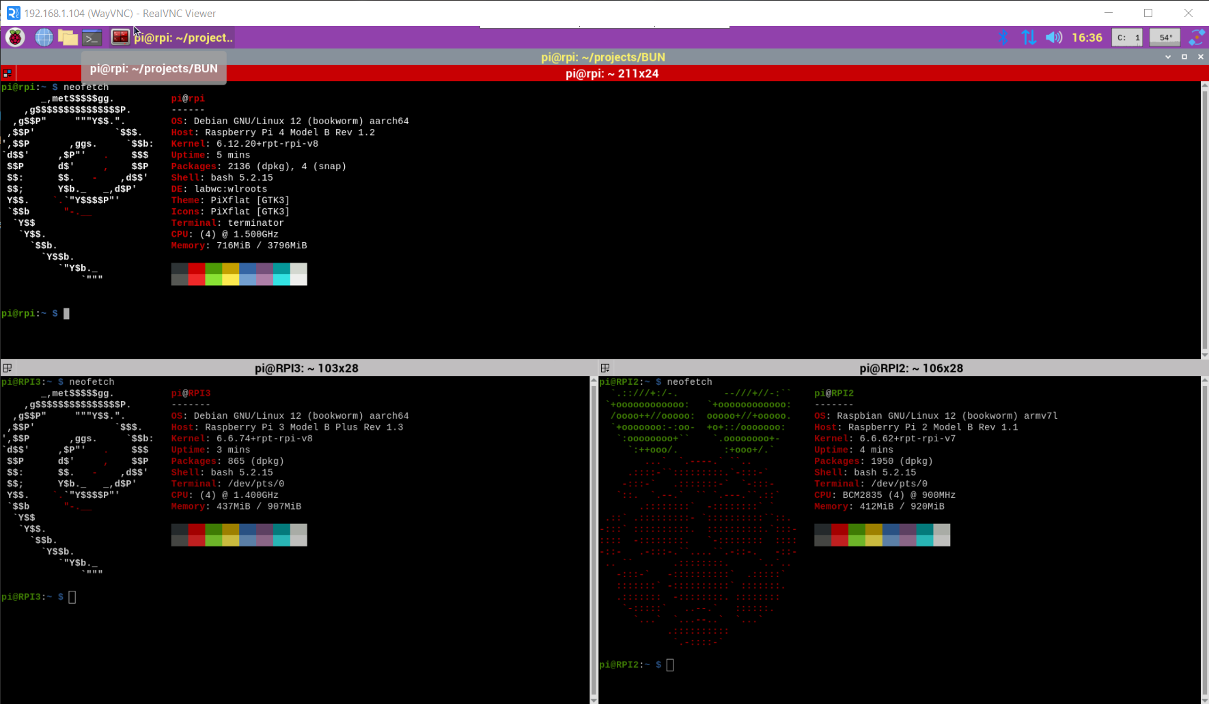Click the pi@RPI3 heading in the neofetch output
This screenshot has height=704, width=1209.
point(191,394)
